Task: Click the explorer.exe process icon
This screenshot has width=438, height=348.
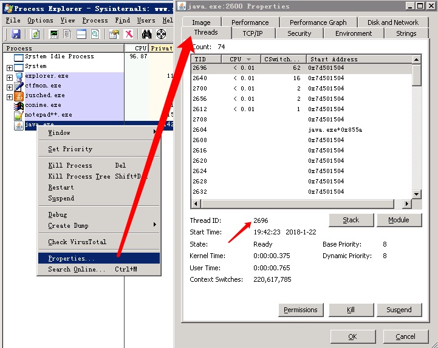Action: tap(19, 77)
